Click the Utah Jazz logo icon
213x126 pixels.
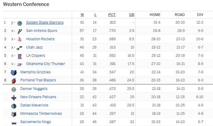(x=19, y=48)
